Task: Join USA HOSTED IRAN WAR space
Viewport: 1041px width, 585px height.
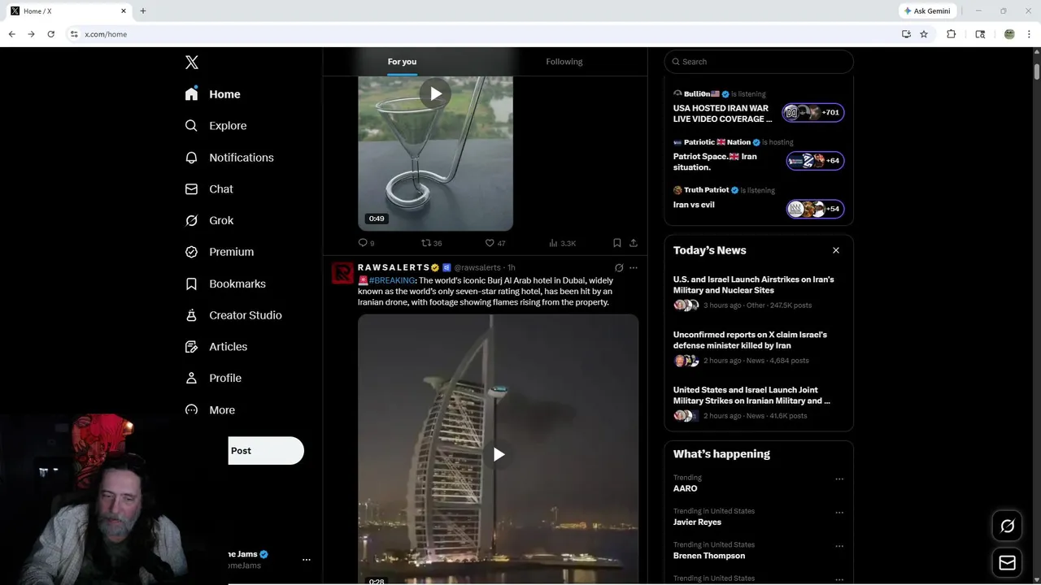Action: click(723, 113)
